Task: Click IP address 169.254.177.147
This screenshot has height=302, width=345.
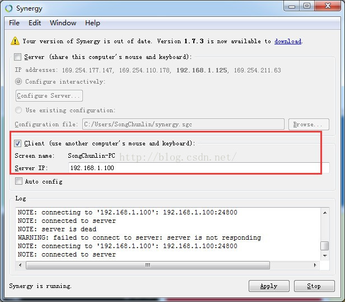Action: [87, 70]
